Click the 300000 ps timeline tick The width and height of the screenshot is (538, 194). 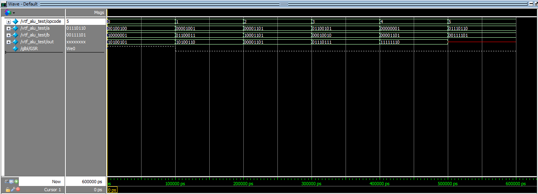pos(311,184)
